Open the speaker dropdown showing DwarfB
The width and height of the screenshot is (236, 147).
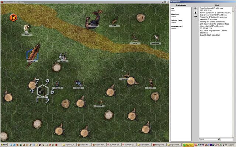[x=209, y=139]
